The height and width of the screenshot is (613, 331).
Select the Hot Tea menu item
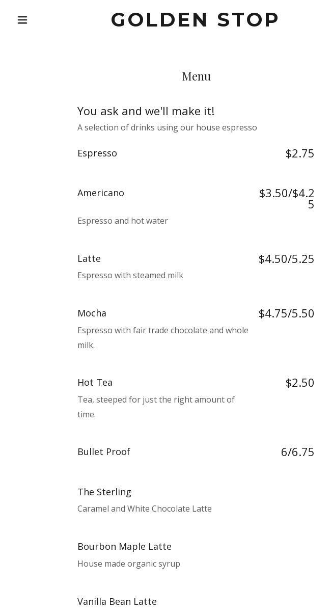click(95, 383)
